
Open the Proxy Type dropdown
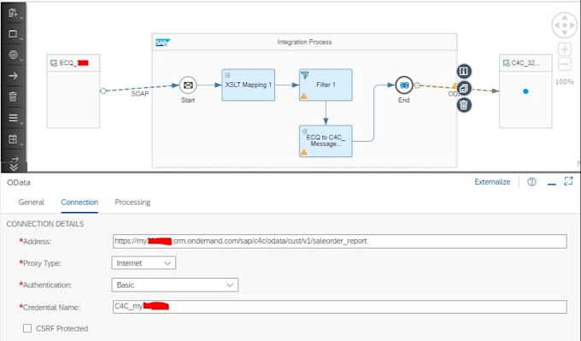144,263
